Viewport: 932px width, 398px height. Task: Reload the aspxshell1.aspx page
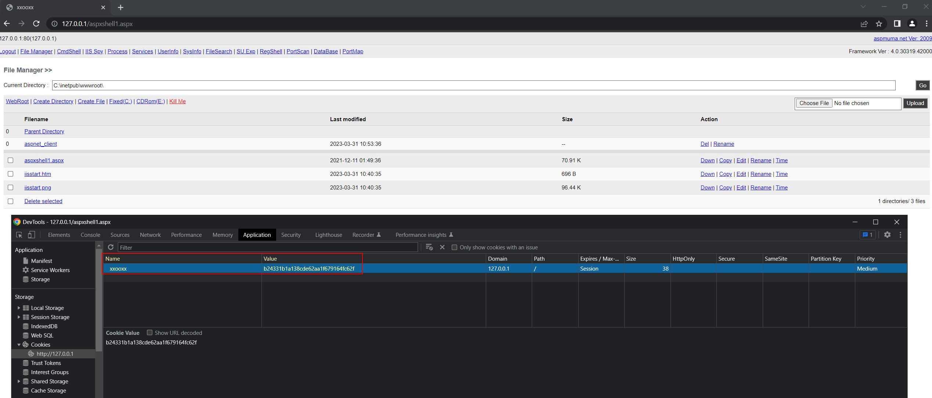pyautogui.click(x=36, y=23)
